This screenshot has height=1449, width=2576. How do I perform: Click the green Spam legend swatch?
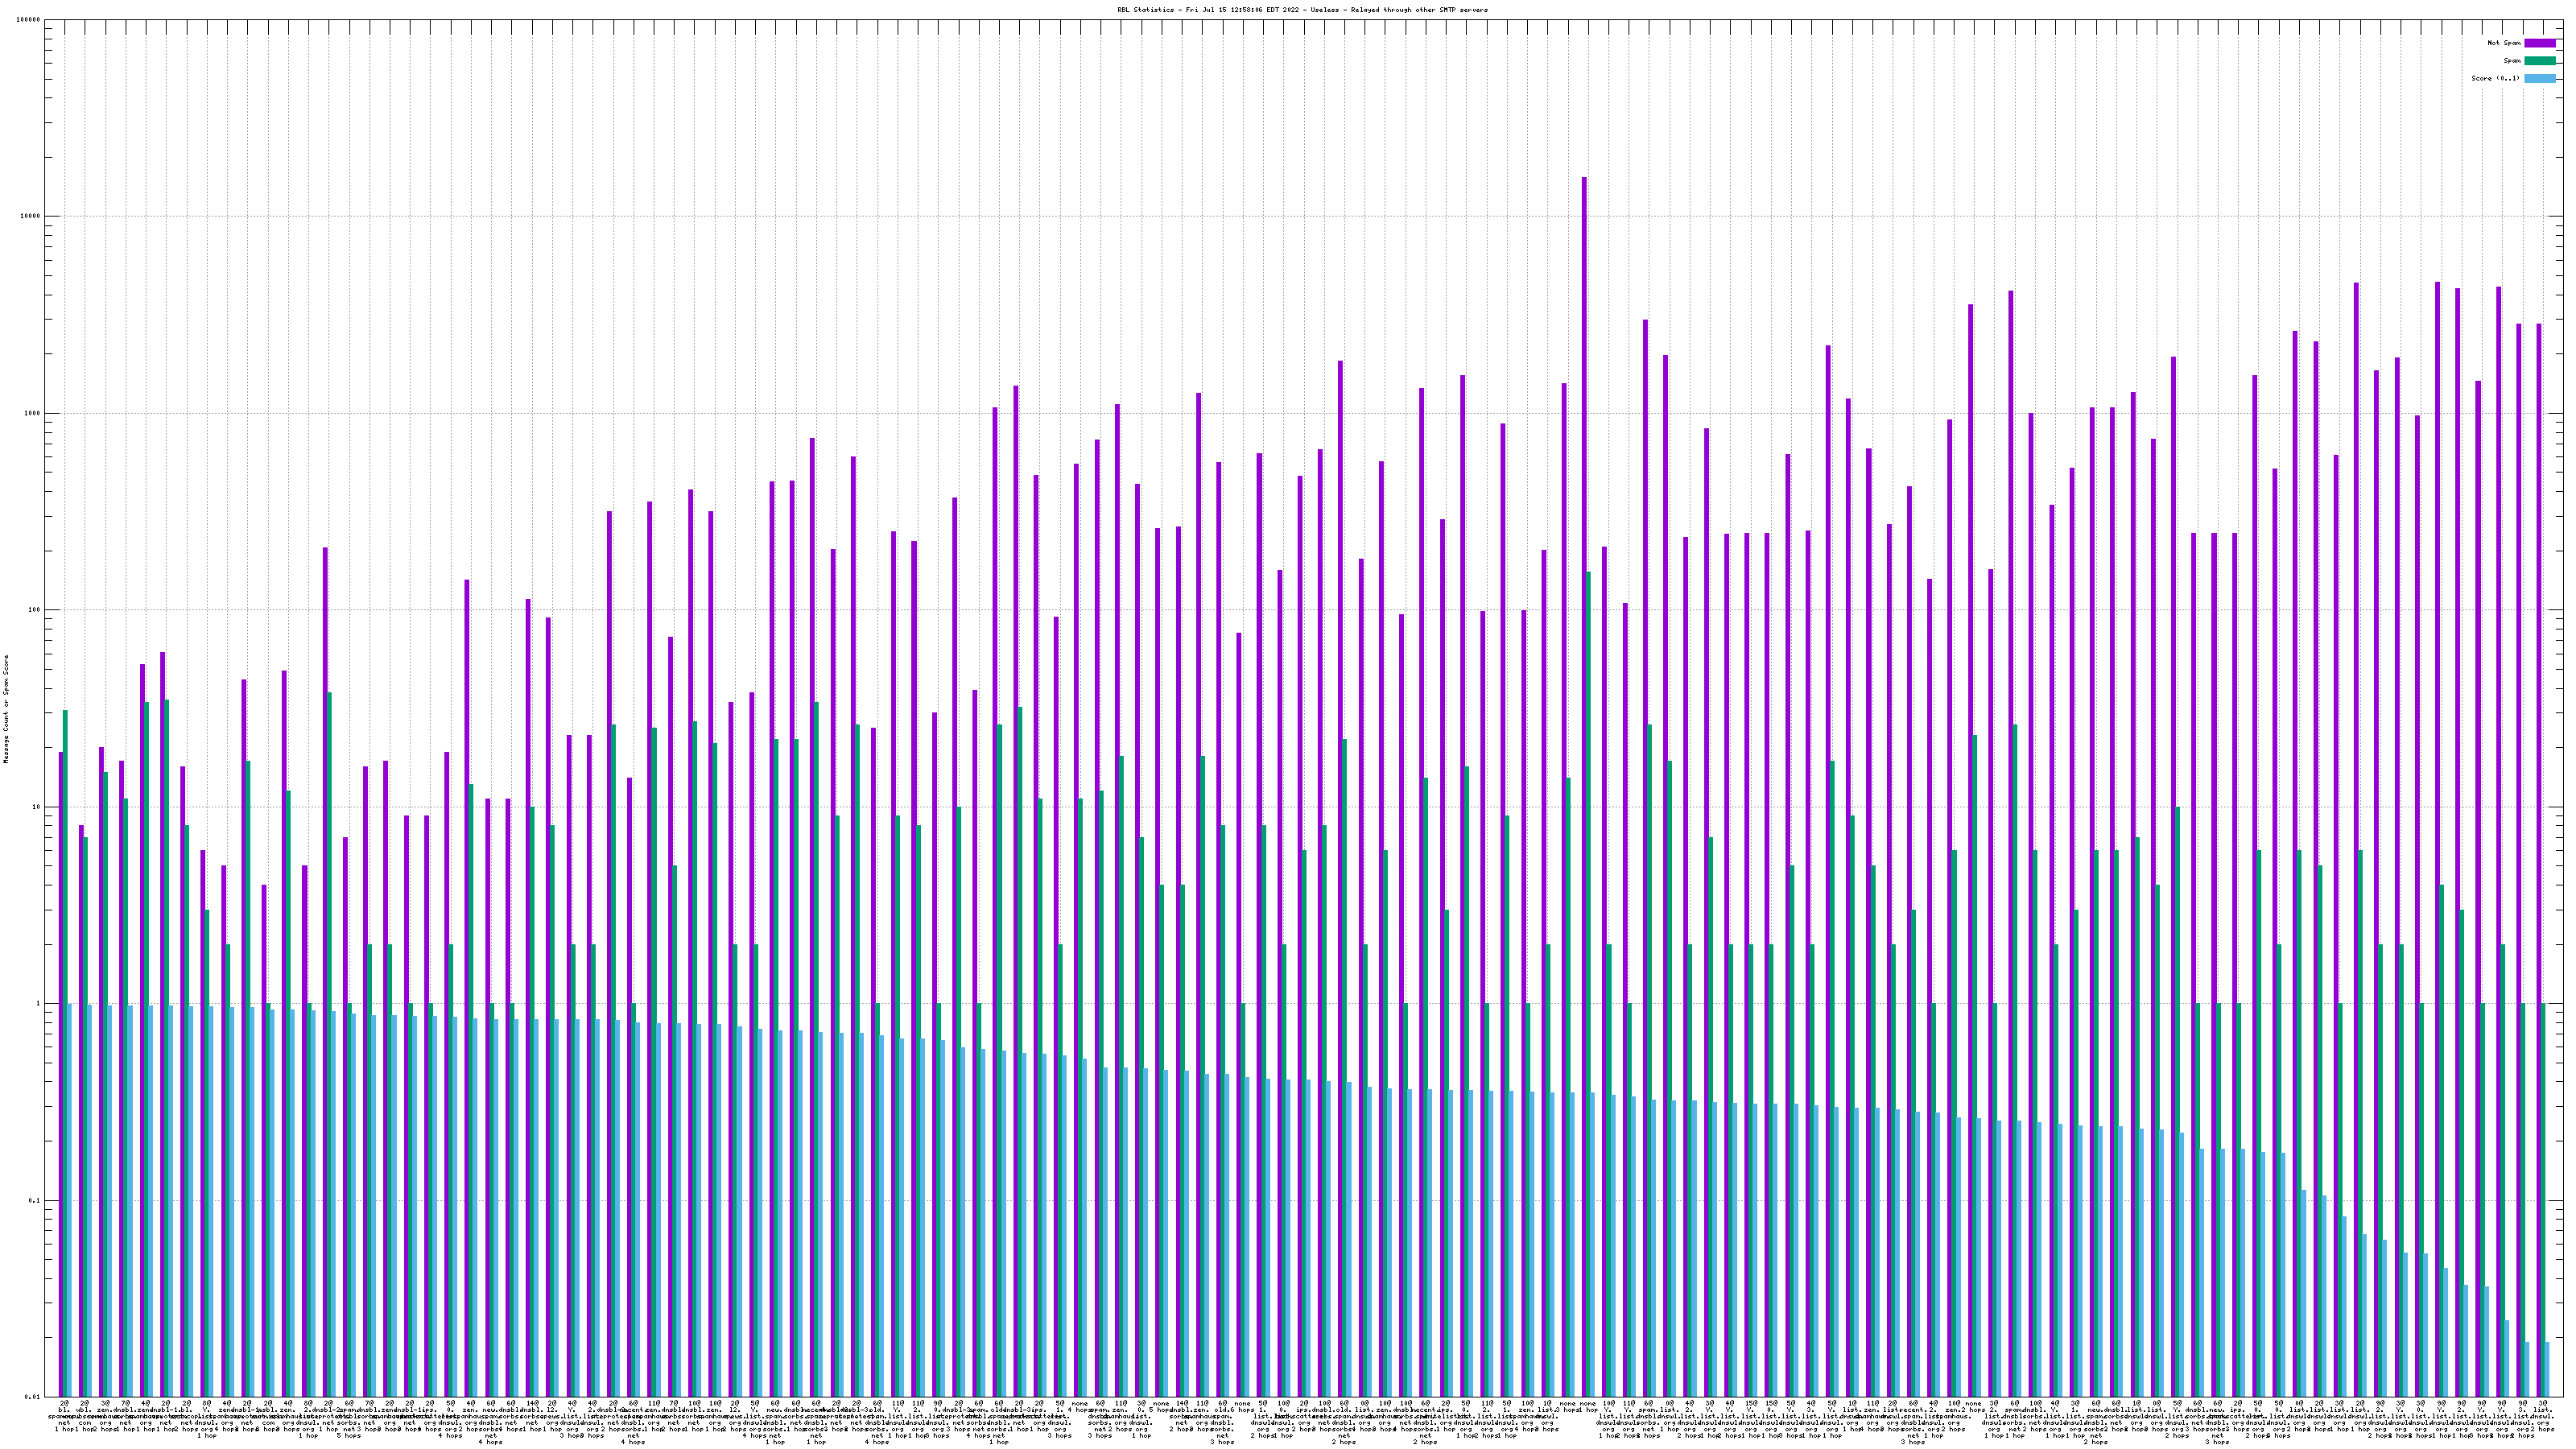point(2539,61)
